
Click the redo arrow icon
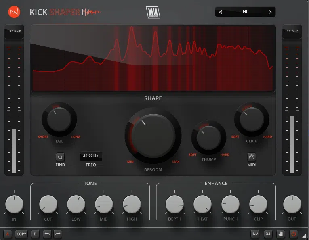click(x=57, y=234)
